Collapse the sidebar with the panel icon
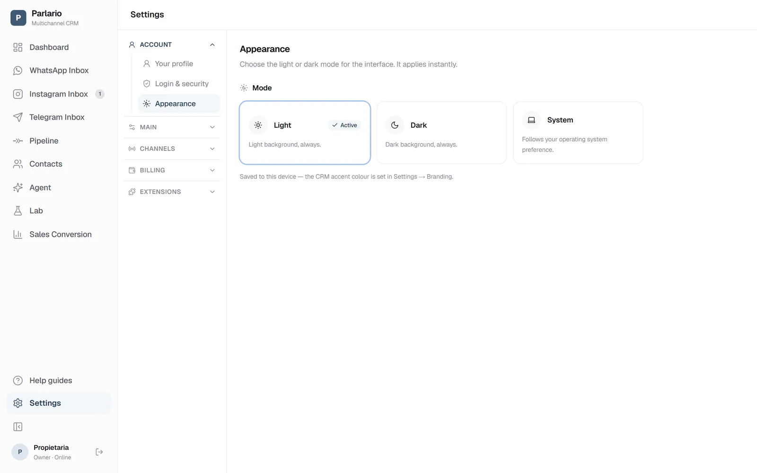The height and width of the screenshot is (473, 757). click(x=18, y=427)
